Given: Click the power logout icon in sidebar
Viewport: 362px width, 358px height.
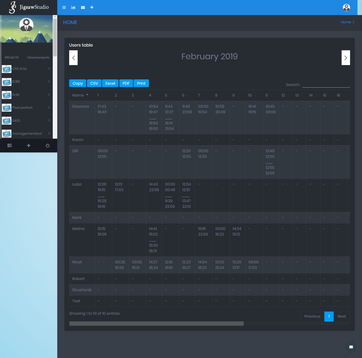Looking at the screenshot, I should (48, 146).
